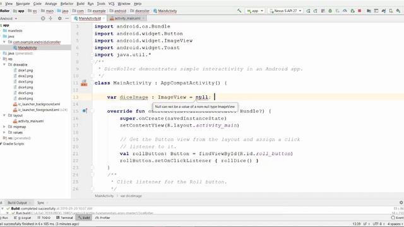
Task: Click the main breadcrumb in navigation bar
Action: [47, 11]
